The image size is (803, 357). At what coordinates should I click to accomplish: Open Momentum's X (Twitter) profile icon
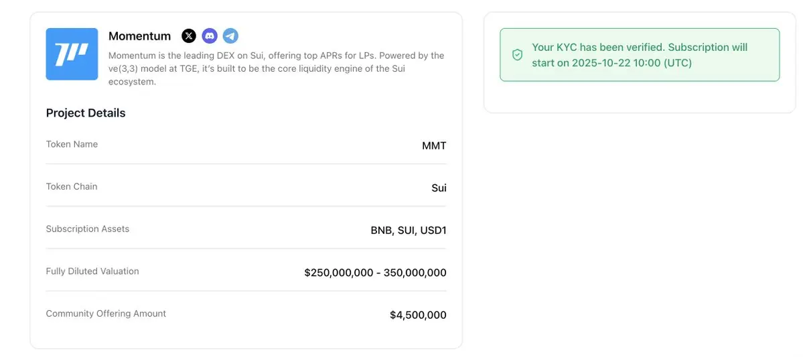pyautogui.click(x=189, y=36)
